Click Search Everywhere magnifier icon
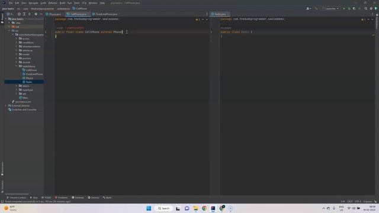 coord(366,8)
